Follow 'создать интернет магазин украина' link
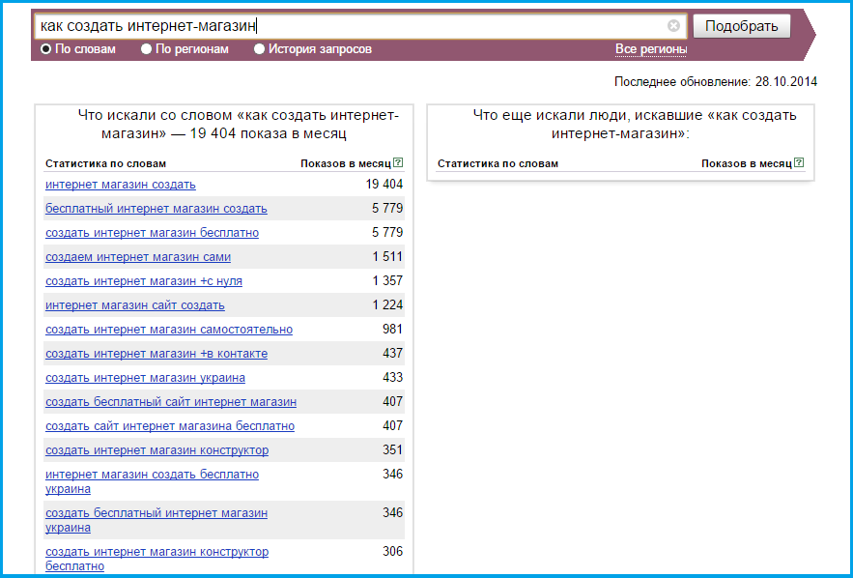 145,378
